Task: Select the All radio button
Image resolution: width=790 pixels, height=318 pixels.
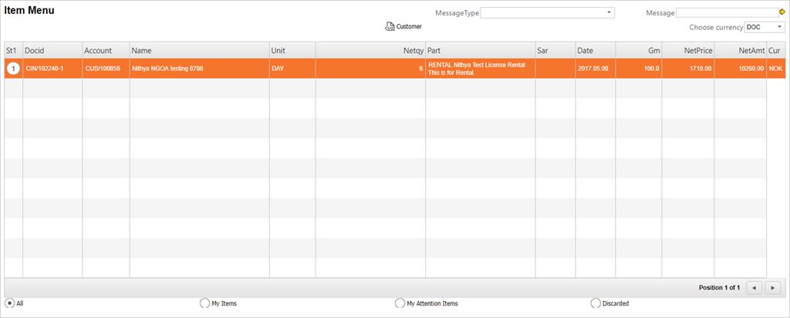Action: click(x=9, y=303)
